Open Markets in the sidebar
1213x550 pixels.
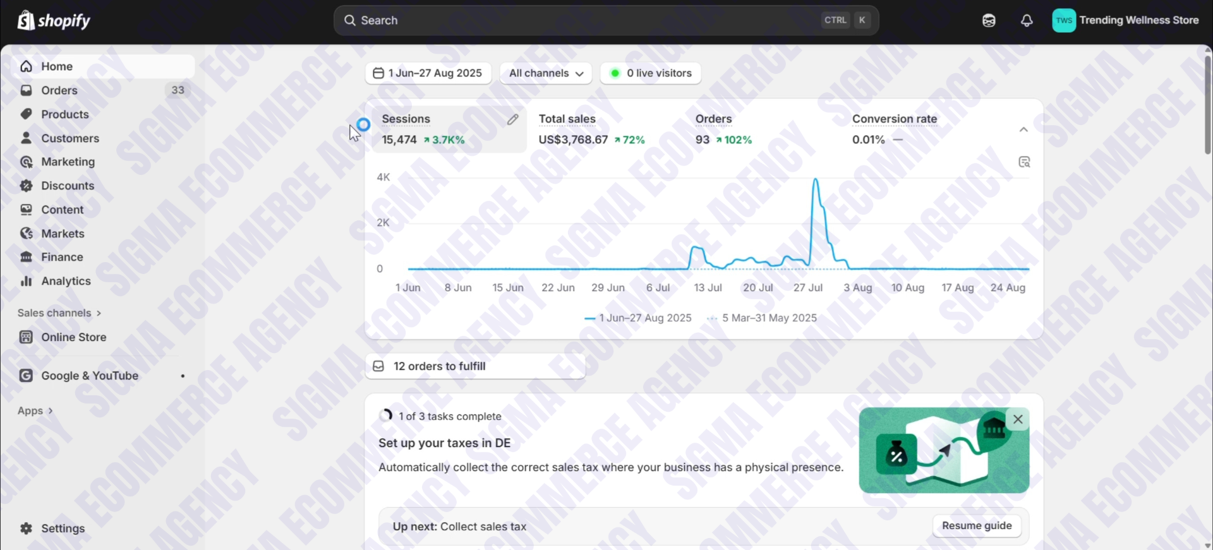pyautogui.click(x=104, y=234)
